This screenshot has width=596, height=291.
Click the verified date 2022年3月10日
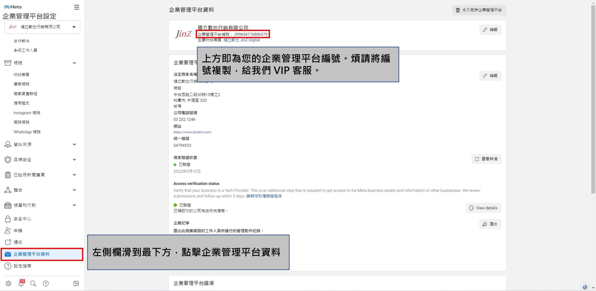click(187, 171)
